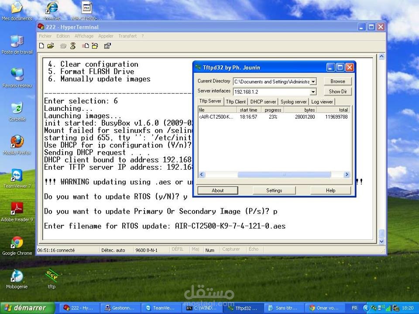The image size is (419, 314).
Task: Launch Mobogenie desktop shortcut
Action: tap(17, 280)
